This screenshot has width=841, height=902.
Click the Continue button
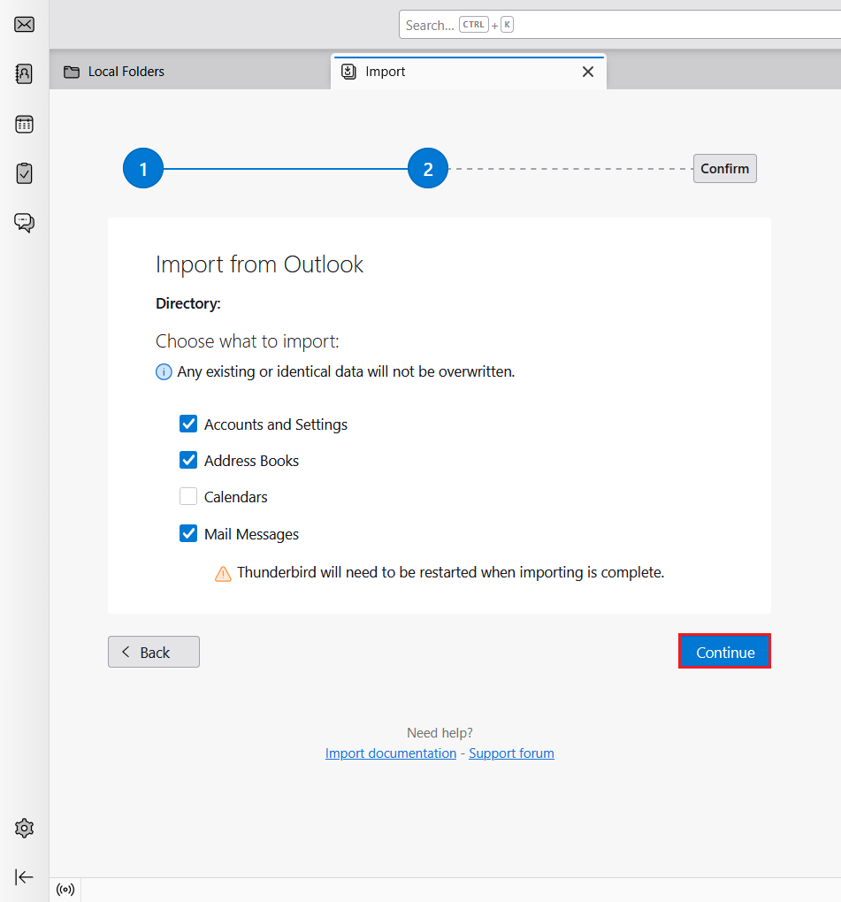(x=725, y=652)
